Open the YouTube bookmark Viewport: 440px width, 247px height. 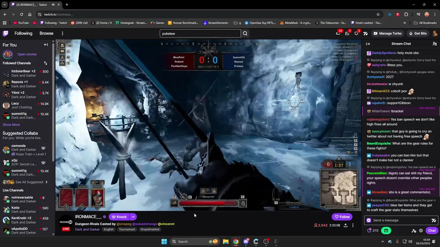[21, 23]
